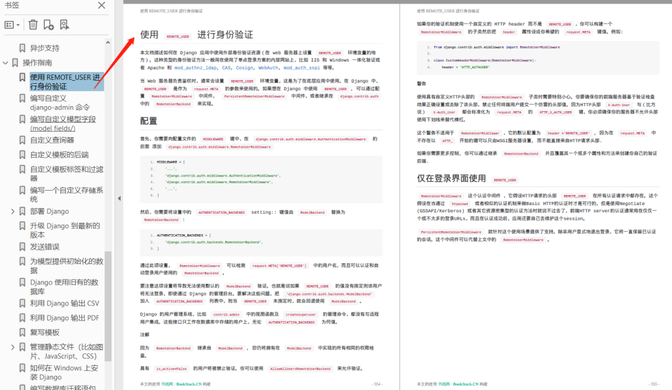Close the 书签 panel
The image size is (672, 390).
pyautogui.click(x=101, y=5)
